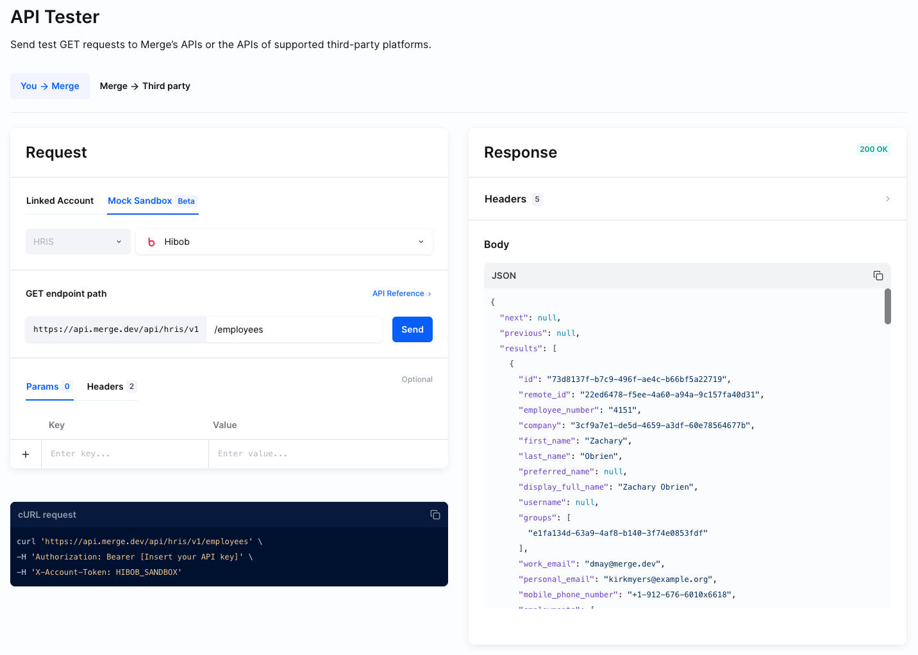This screenshot has height=655, width=918.
Task: Click the "preferred_name": null line
Action: [572, 472]
